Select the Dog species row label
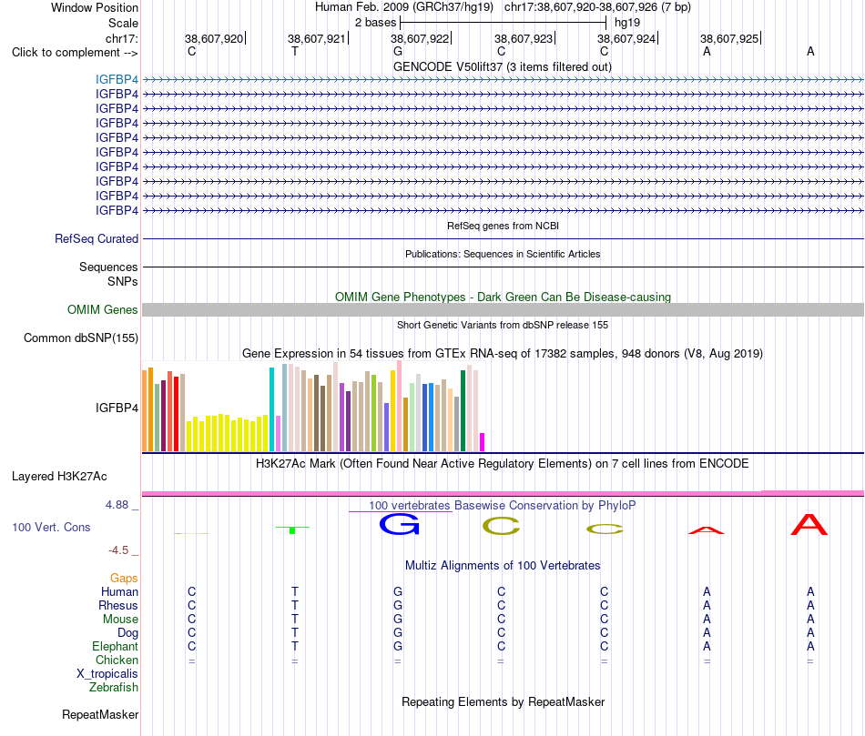865x736 pixels. [x=127, y=633]
